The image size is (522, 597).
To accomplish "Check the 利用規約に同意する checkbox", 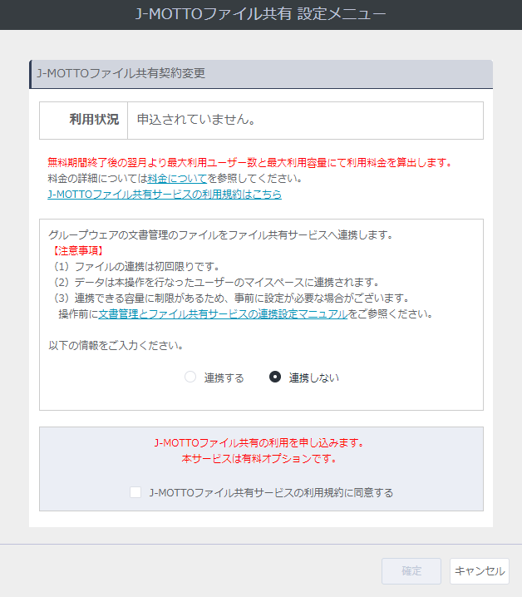I will point(135,492).
